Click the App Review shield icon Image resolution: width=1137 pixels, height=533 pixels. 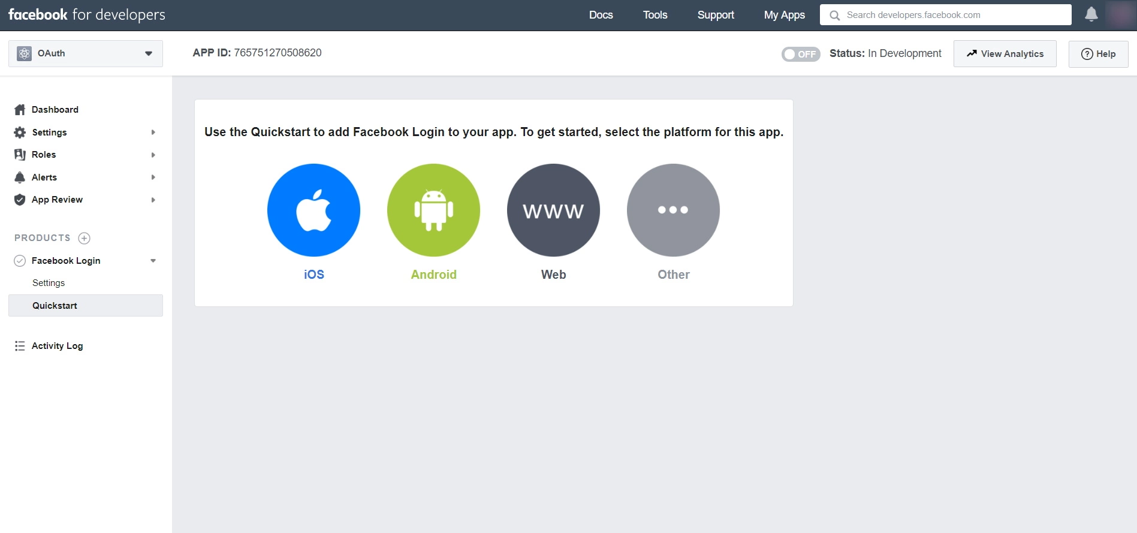pyautogui.click(x=20, y=200)
